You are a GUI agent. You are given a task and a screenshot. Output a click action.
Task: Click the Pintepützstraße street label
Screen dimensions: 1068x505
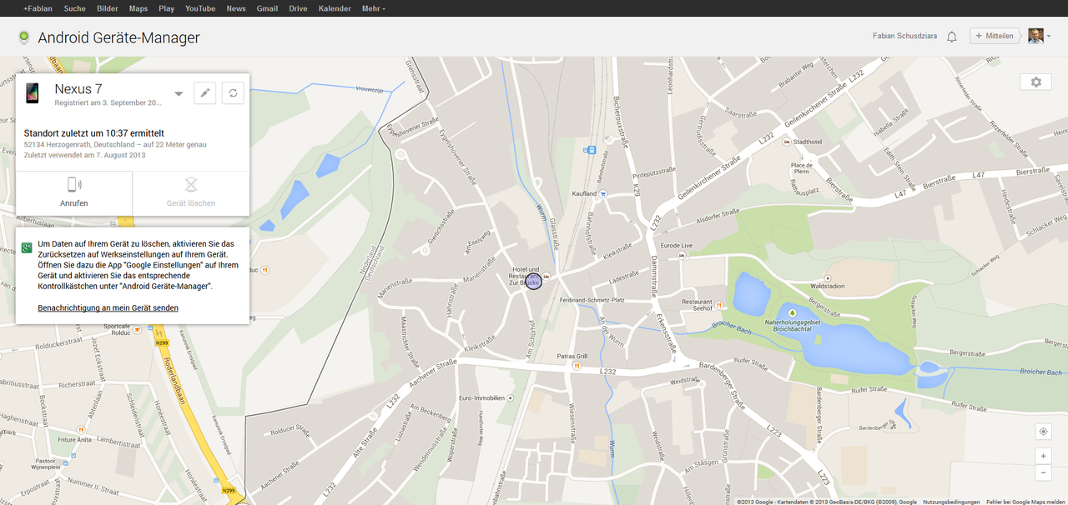pos(652,174)
